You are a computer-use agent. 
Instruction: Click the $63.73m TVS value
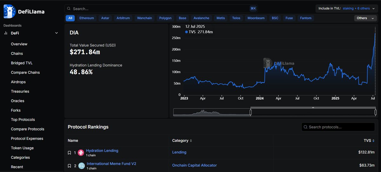[x=368, y=165]
